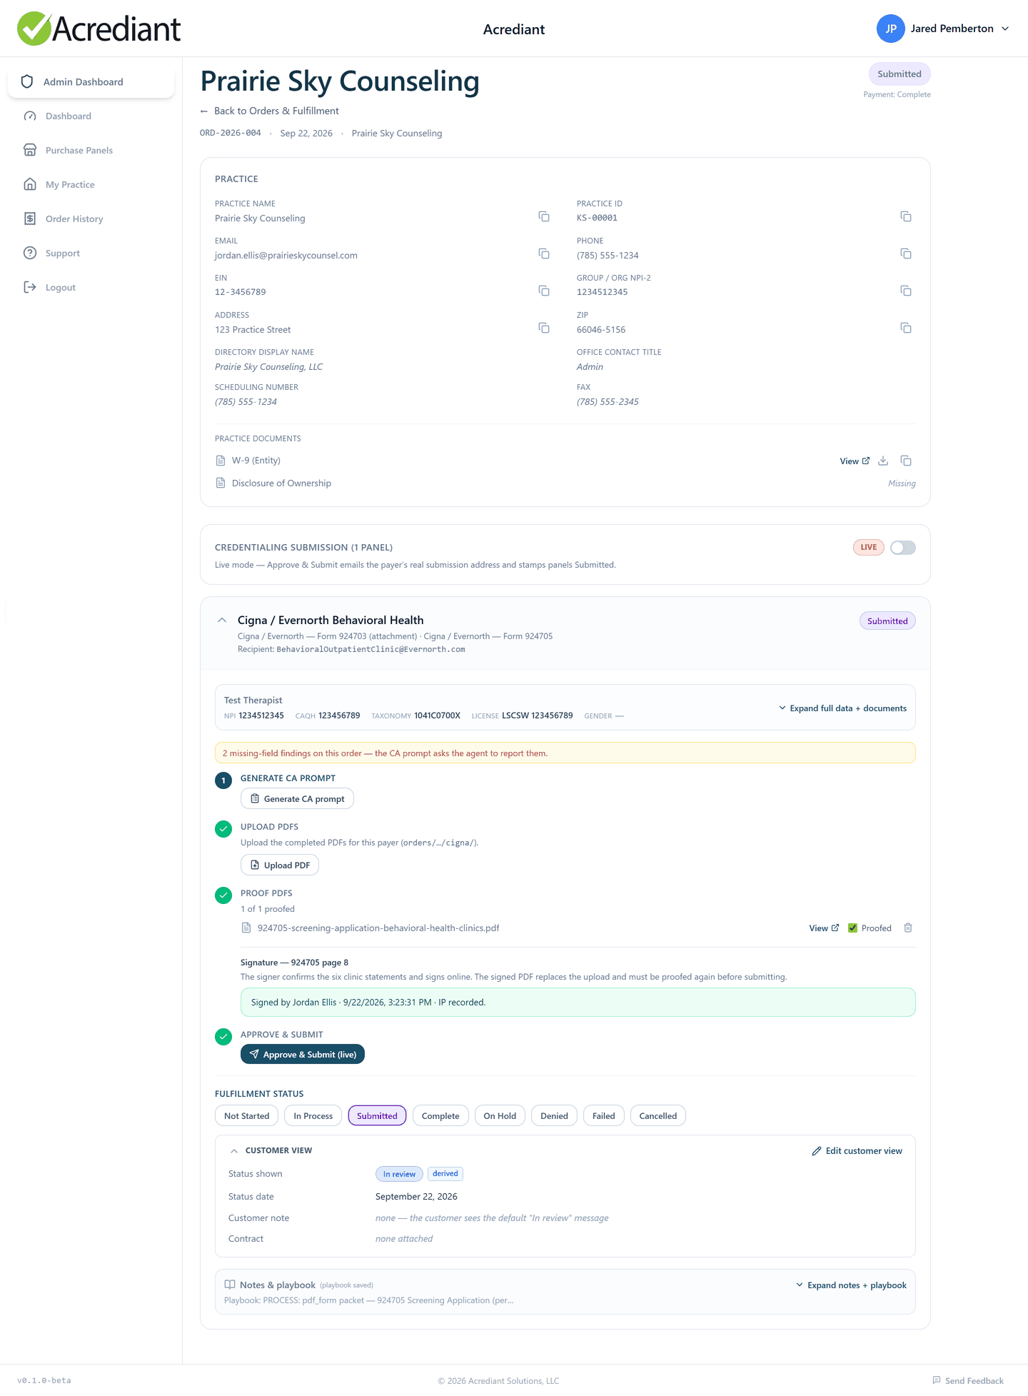Viewport: 1028px width, 1396px height.
Task: Uncheck the Proofed checkbox
Action: (x=852, y=928)
